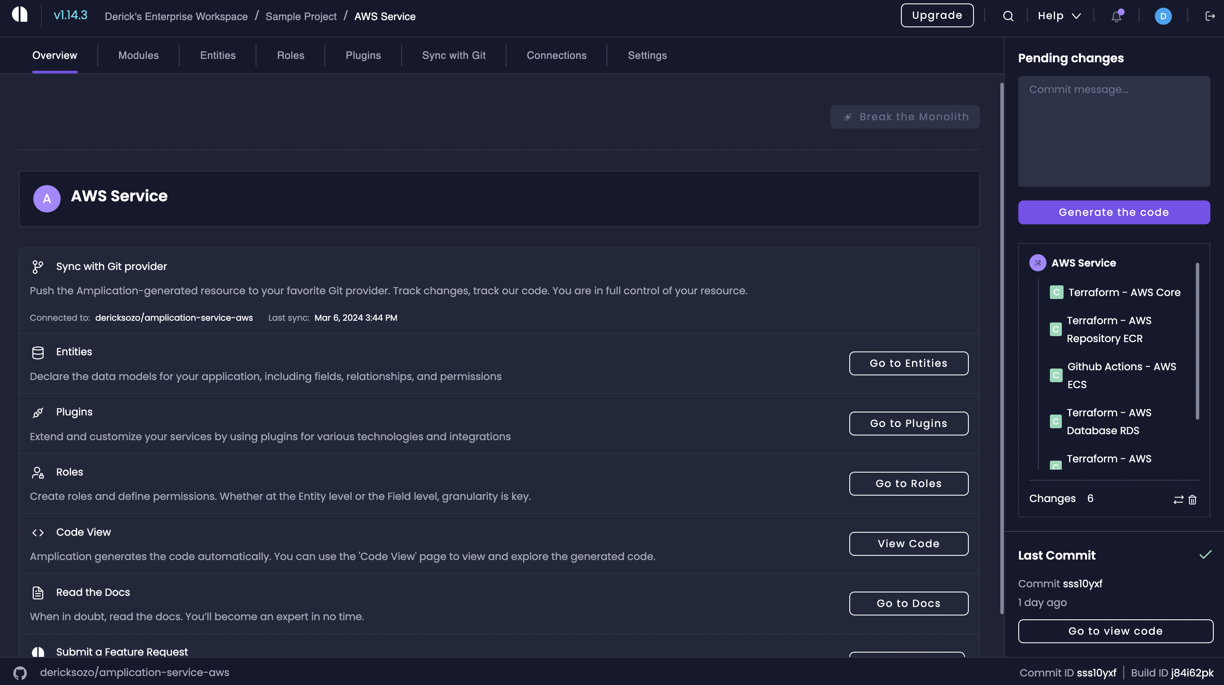
Task: Open the Modules tab
Action: click(138, 55)
